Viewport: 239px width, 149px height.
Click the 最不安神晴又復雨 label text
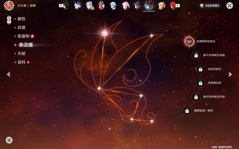point(214,55)
